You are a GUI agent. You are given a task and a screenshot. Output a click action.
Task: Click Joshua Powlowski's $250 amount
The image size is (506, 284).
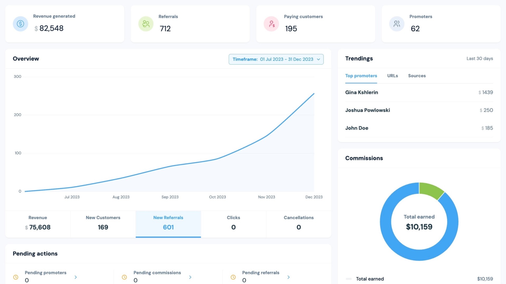tap(486, 110)
